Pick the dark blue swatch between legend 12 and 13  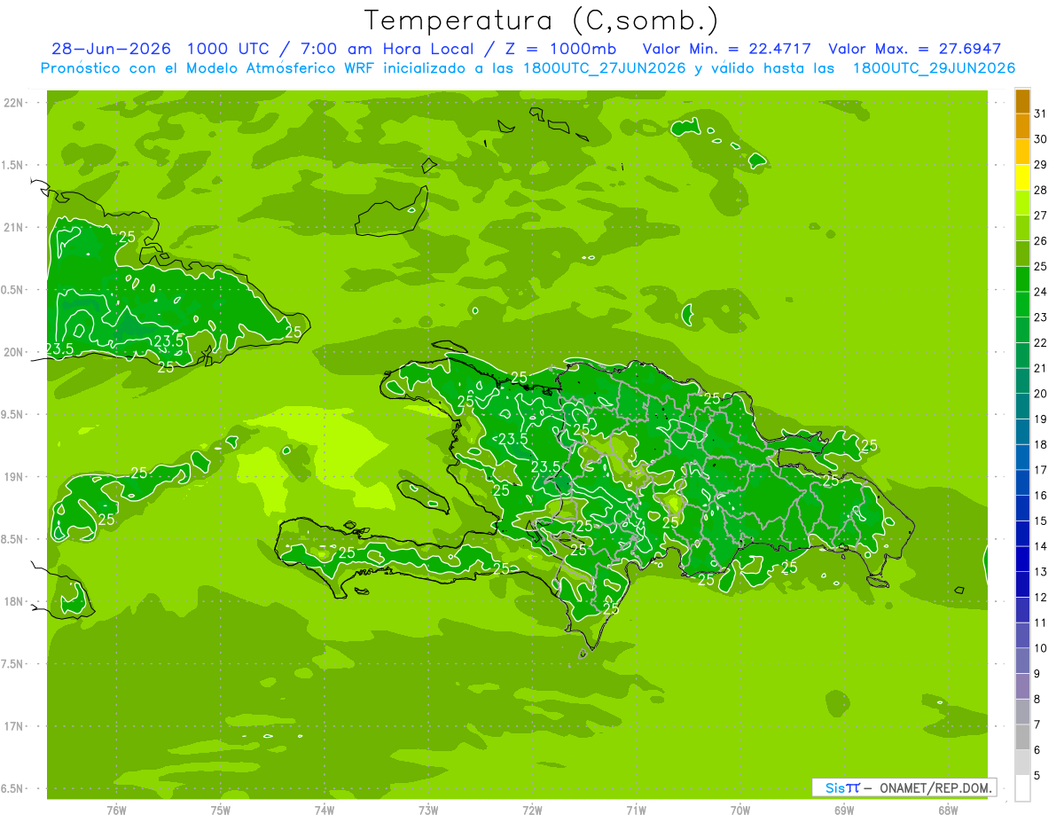click(x=1022, y=584)
